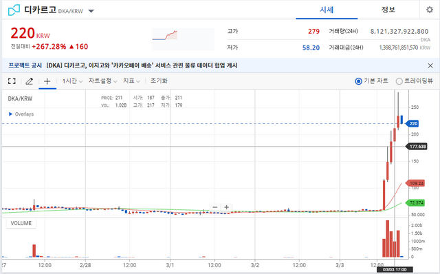Zoom out chart with minus button
Screen dimensions: 440x274
click(x=215, y=207)
